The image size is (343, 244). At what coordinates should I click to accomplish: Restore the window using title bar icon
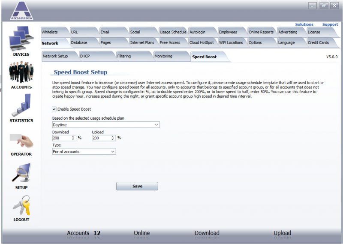coord(324,6)
